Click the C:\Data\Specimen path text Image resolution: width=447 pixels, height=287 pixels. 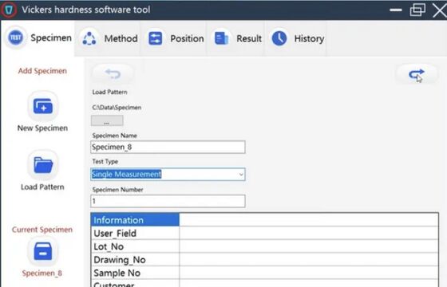(x=117, y=108)
